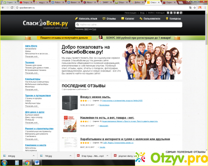Open the Конкурсы page
This screenshot has height=166, width=208.
click(175, 19)
